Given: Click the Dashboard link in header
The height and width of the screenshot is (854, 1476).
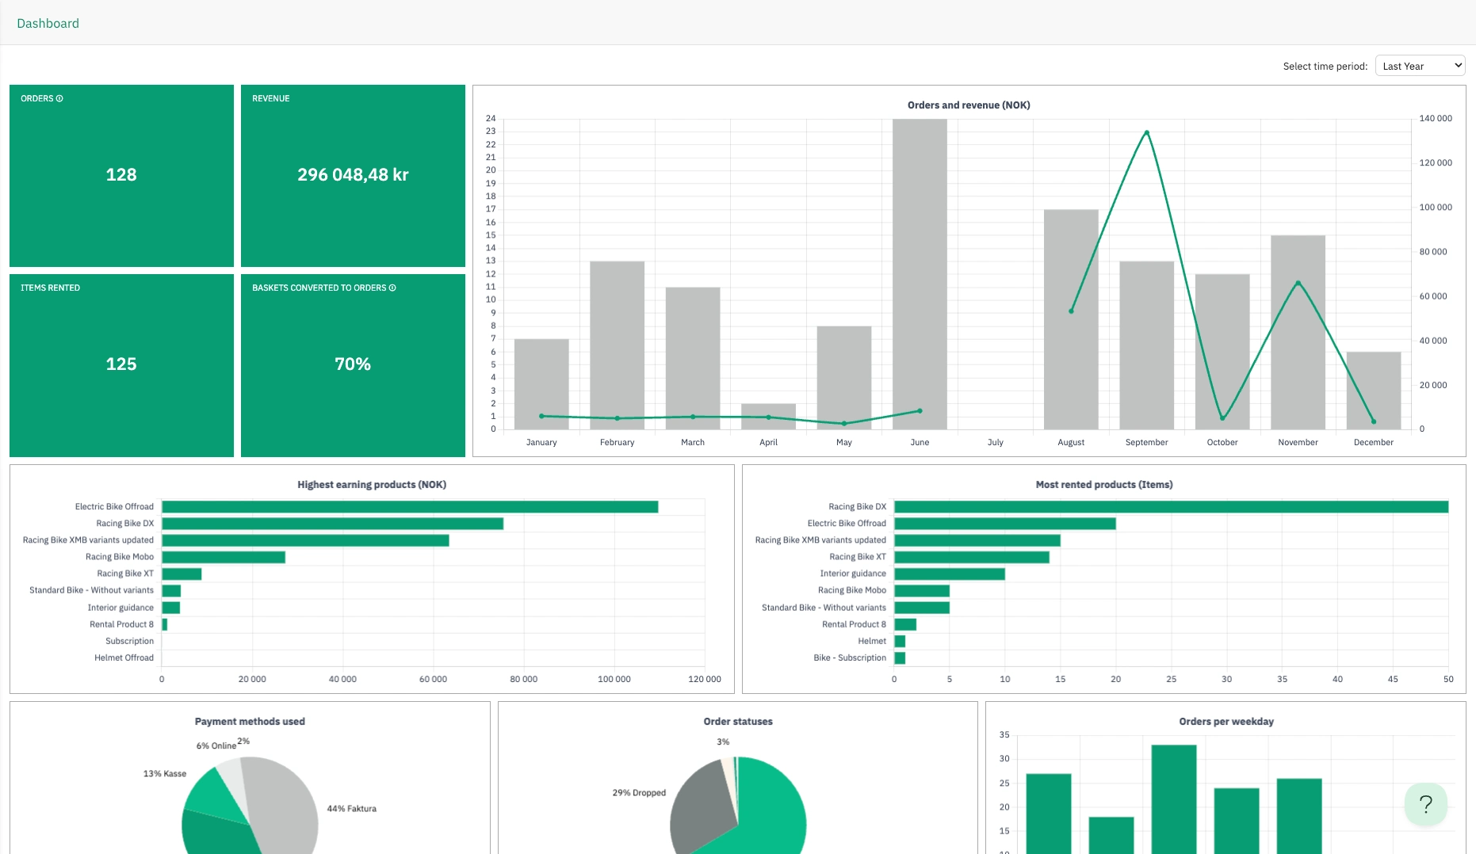Looking at the screenshot, I should 48,23.
